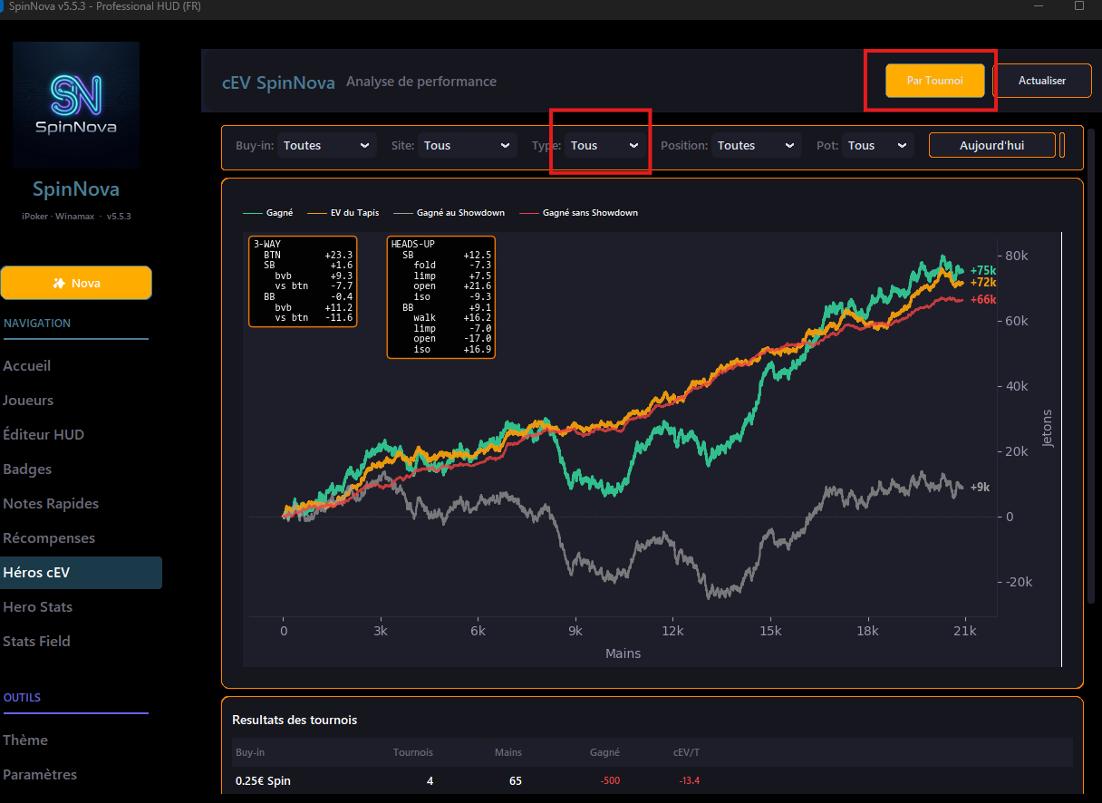The image size is (1102, 803).
Task: Click the Par Tournoi button
Action: tap(934, 81)
